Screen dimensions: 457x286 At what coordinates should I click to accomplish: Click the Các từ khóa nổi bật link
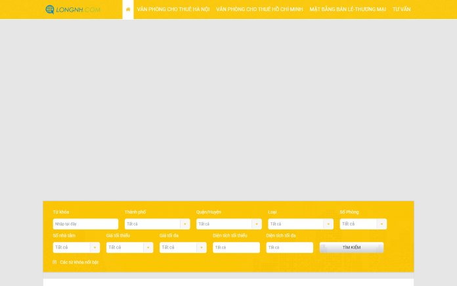pos(79,262)
